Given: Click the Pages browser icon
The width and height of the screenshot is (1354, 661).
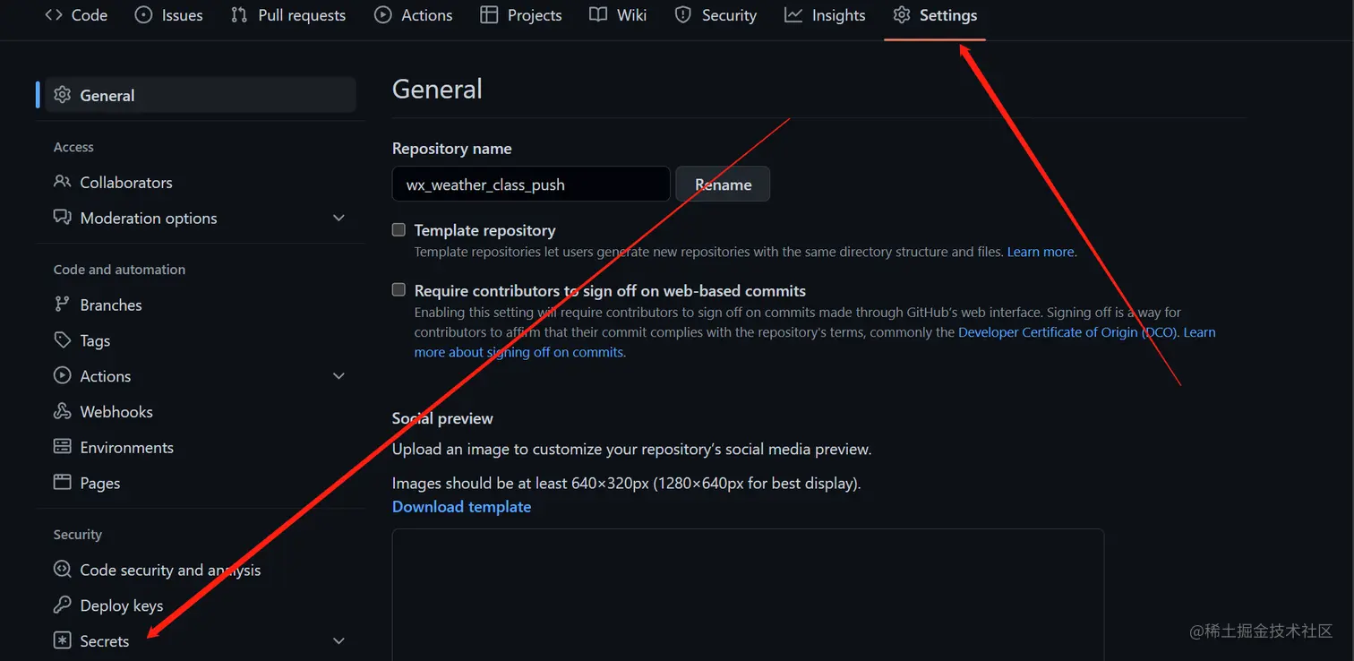Looking at the screenshot, I should [x=62, y=483].
